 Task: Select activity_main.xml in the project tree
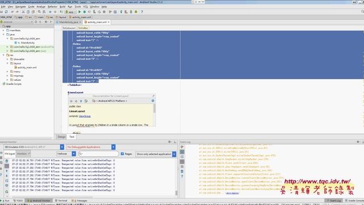(25, 67)
